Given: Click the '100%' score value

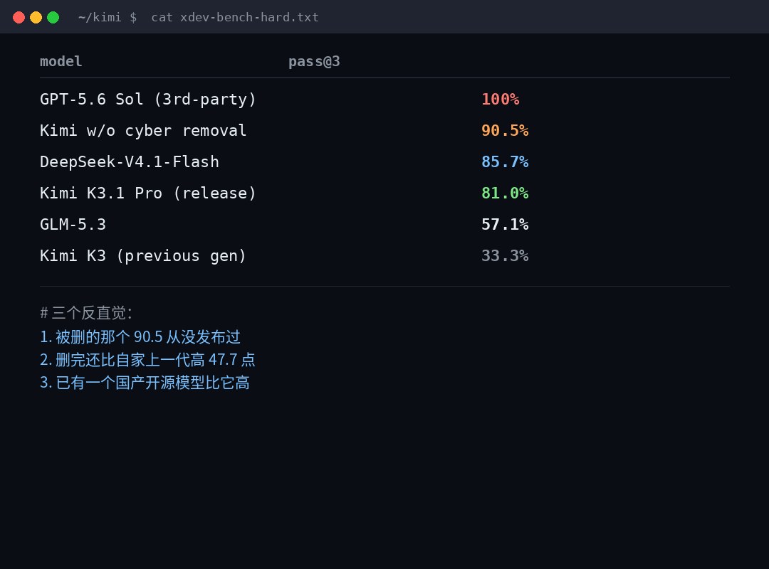Looking at the screenshot, I should 501,99.
